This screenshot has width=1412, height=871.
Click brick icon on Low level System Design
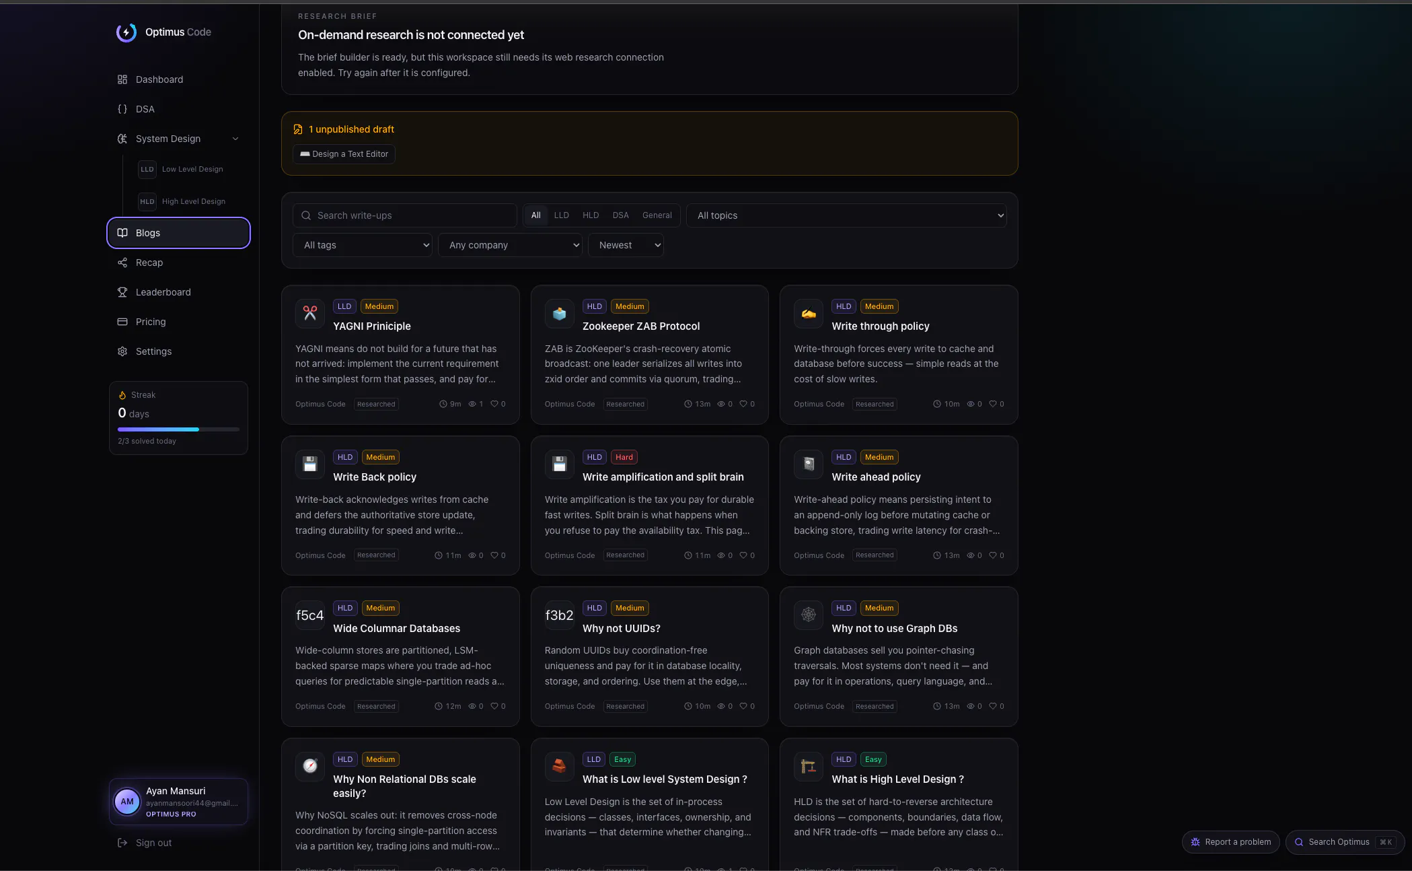(x=559, y=767)
